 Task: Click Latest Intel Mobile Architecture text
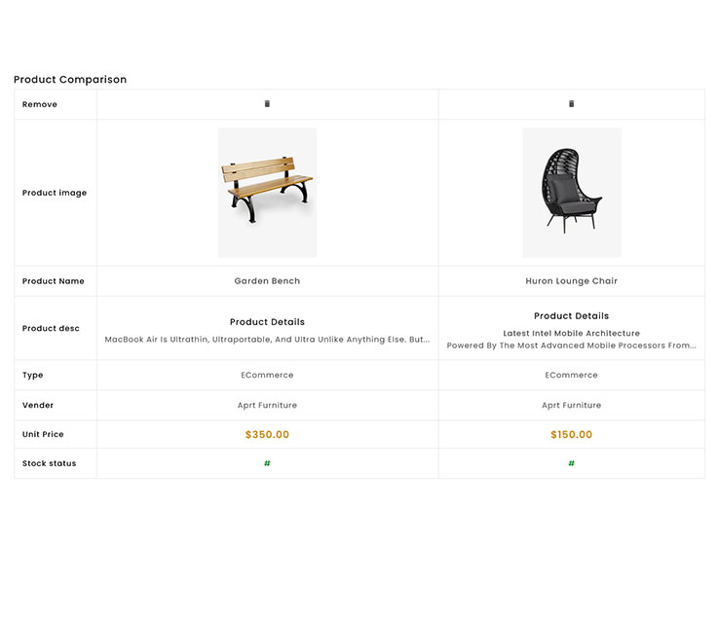(572, 333)
